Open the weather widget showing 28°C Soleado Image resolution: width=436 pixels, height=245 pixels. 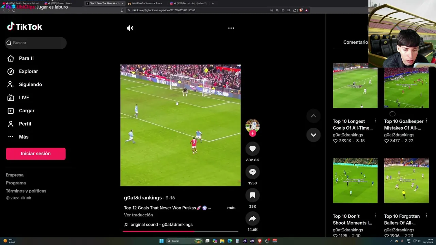pos(10,241)
